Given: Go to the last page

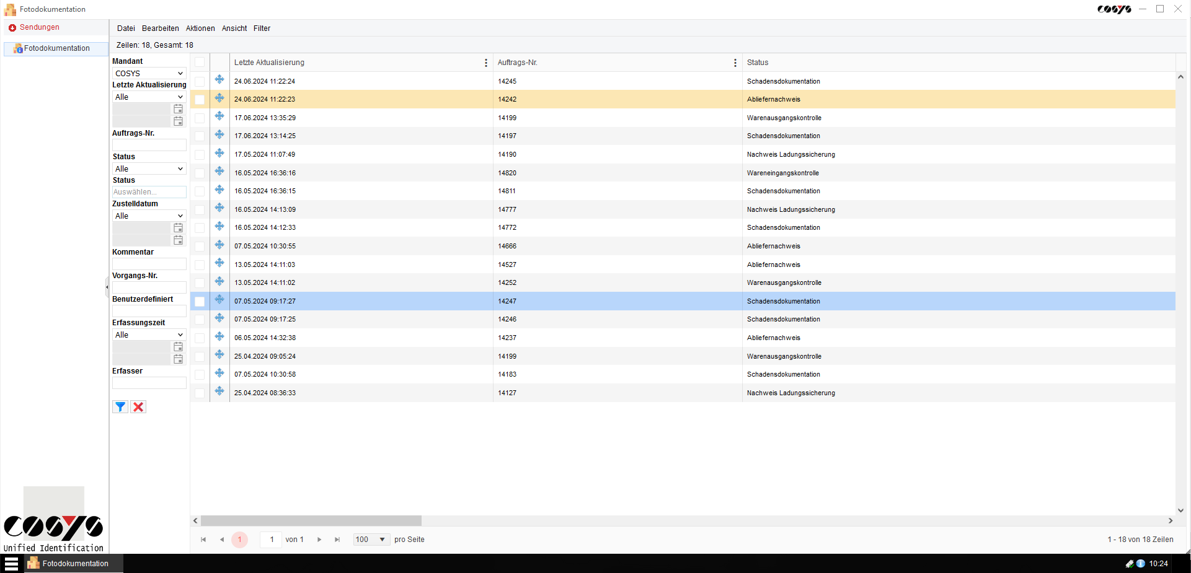Looking at the screenshot, I should [337, 540].
